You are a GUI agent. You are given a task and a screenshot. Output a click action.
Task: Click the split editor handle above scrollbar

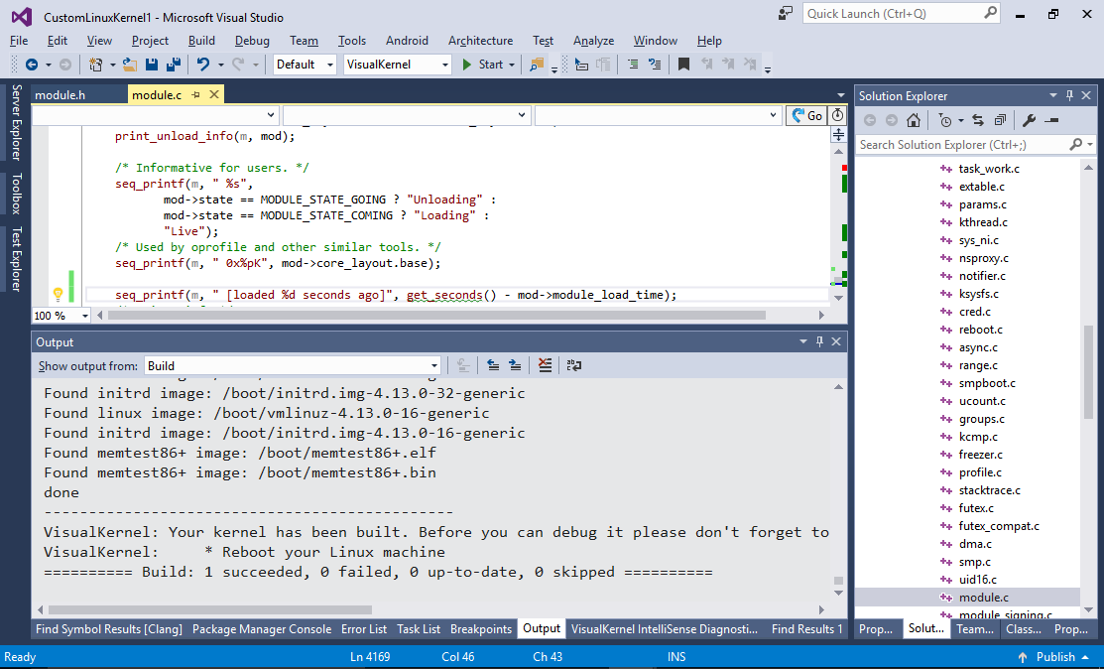tap(838, 135)
